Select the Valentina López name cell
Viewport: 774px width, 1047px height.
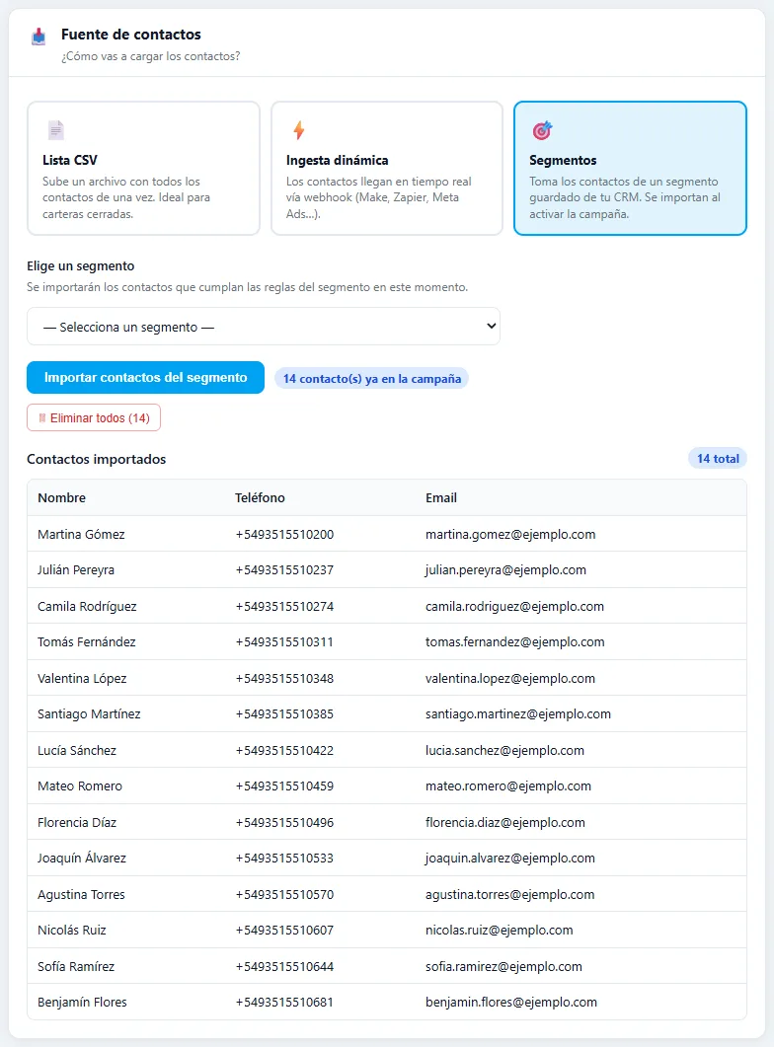pos(82,678)
